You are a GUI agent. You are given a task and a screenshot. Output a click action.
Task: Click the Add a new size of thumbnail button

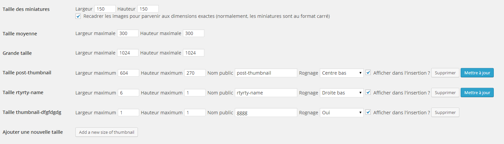coord(106,132)
